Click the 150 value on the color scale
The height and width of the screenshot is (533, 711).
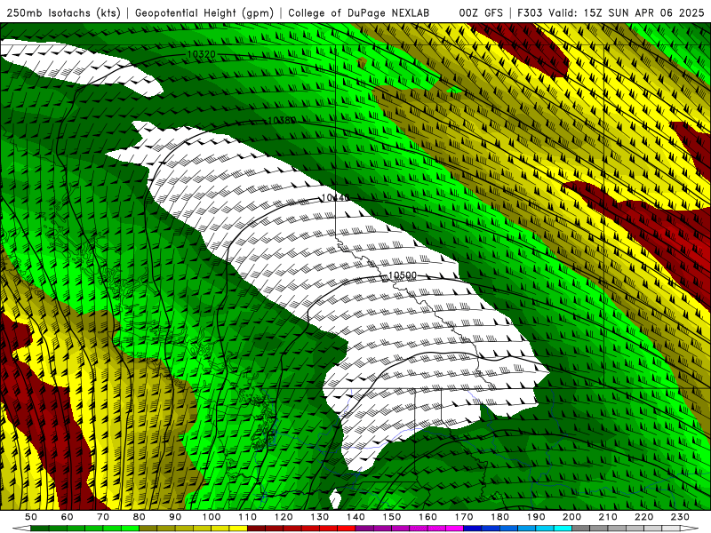[x=392, y=517]
